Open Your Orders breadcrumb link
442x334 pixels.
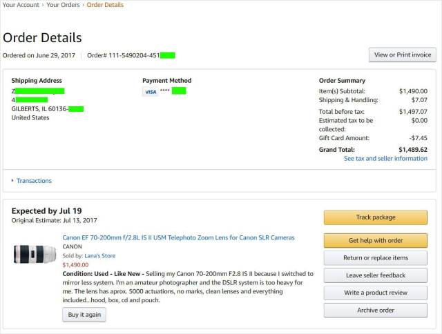63,5
